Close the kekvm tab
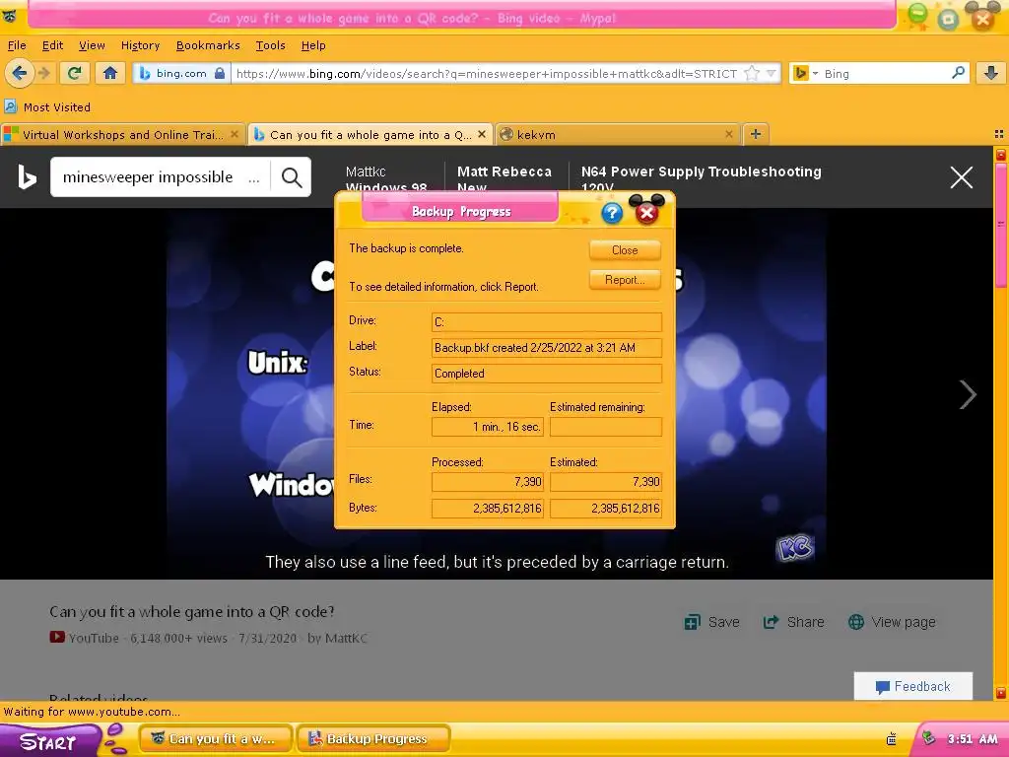Viewport: 1009px width, 757px height. [x=728, y=134]
